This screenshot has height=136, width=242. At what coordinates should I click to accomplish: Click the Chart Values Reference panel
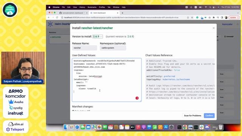(x=180, y=79)
